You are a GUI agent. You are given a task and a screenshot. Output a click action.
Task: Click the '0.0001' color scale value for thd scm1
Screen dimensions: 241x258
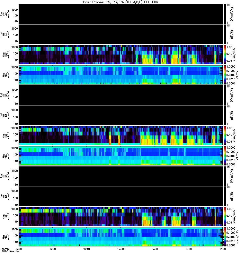pos(231,164)
